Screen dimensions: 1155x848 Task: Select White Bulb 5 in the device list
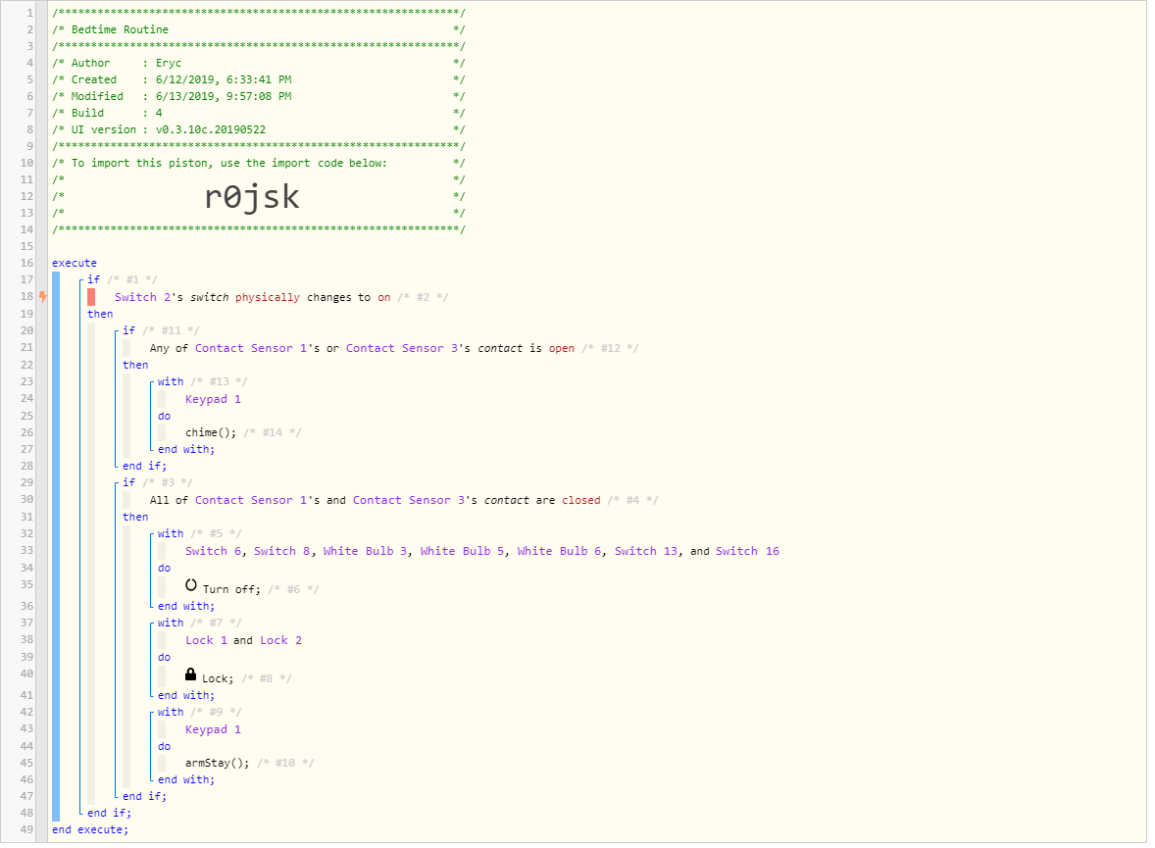[x=463, y=551]
